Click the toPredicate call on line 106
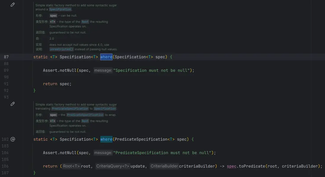This screenshot has height=177, width=325. point(252,166)
